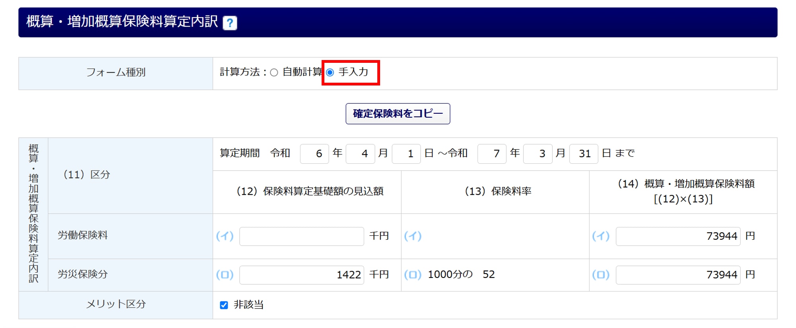Toggle the 非該当 merit checkbox
This screenshot has width=796, height=328.
pos(224,305)
